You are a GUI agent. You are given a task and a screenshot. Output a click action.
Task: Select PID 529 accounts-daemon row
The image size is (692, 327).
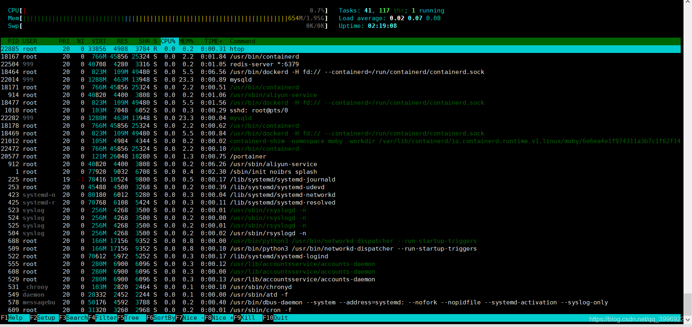(x=341, y=279)
